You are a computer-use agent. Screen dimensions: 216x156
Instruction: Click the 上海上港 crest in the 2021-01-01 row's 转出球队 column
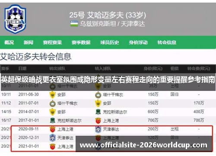[x=53, y=147]
